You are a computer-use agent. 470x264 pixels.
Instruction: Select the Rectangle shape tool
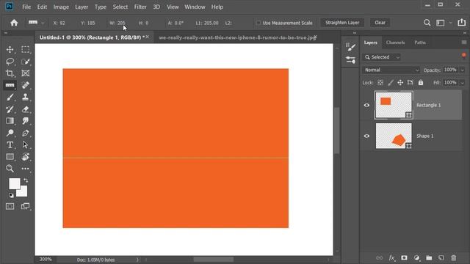[10, 156]
